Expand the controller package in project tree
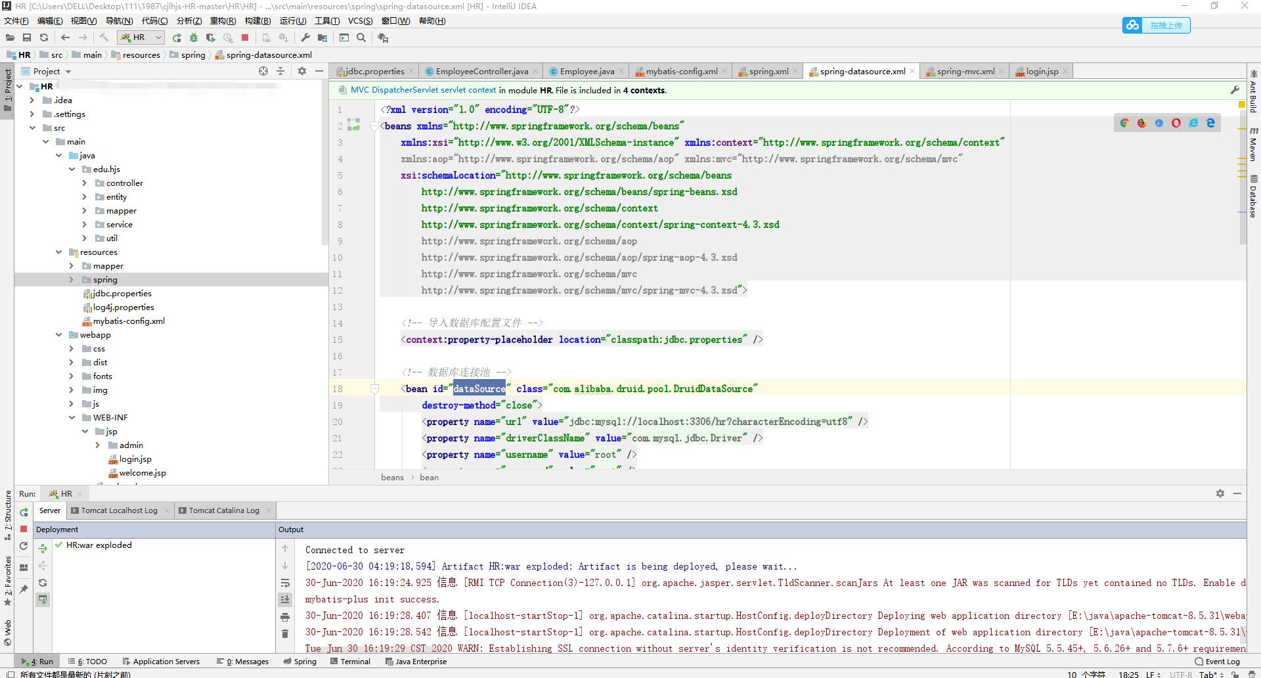The width and height of the screenshot is (1261, 678). coord(84,183)
